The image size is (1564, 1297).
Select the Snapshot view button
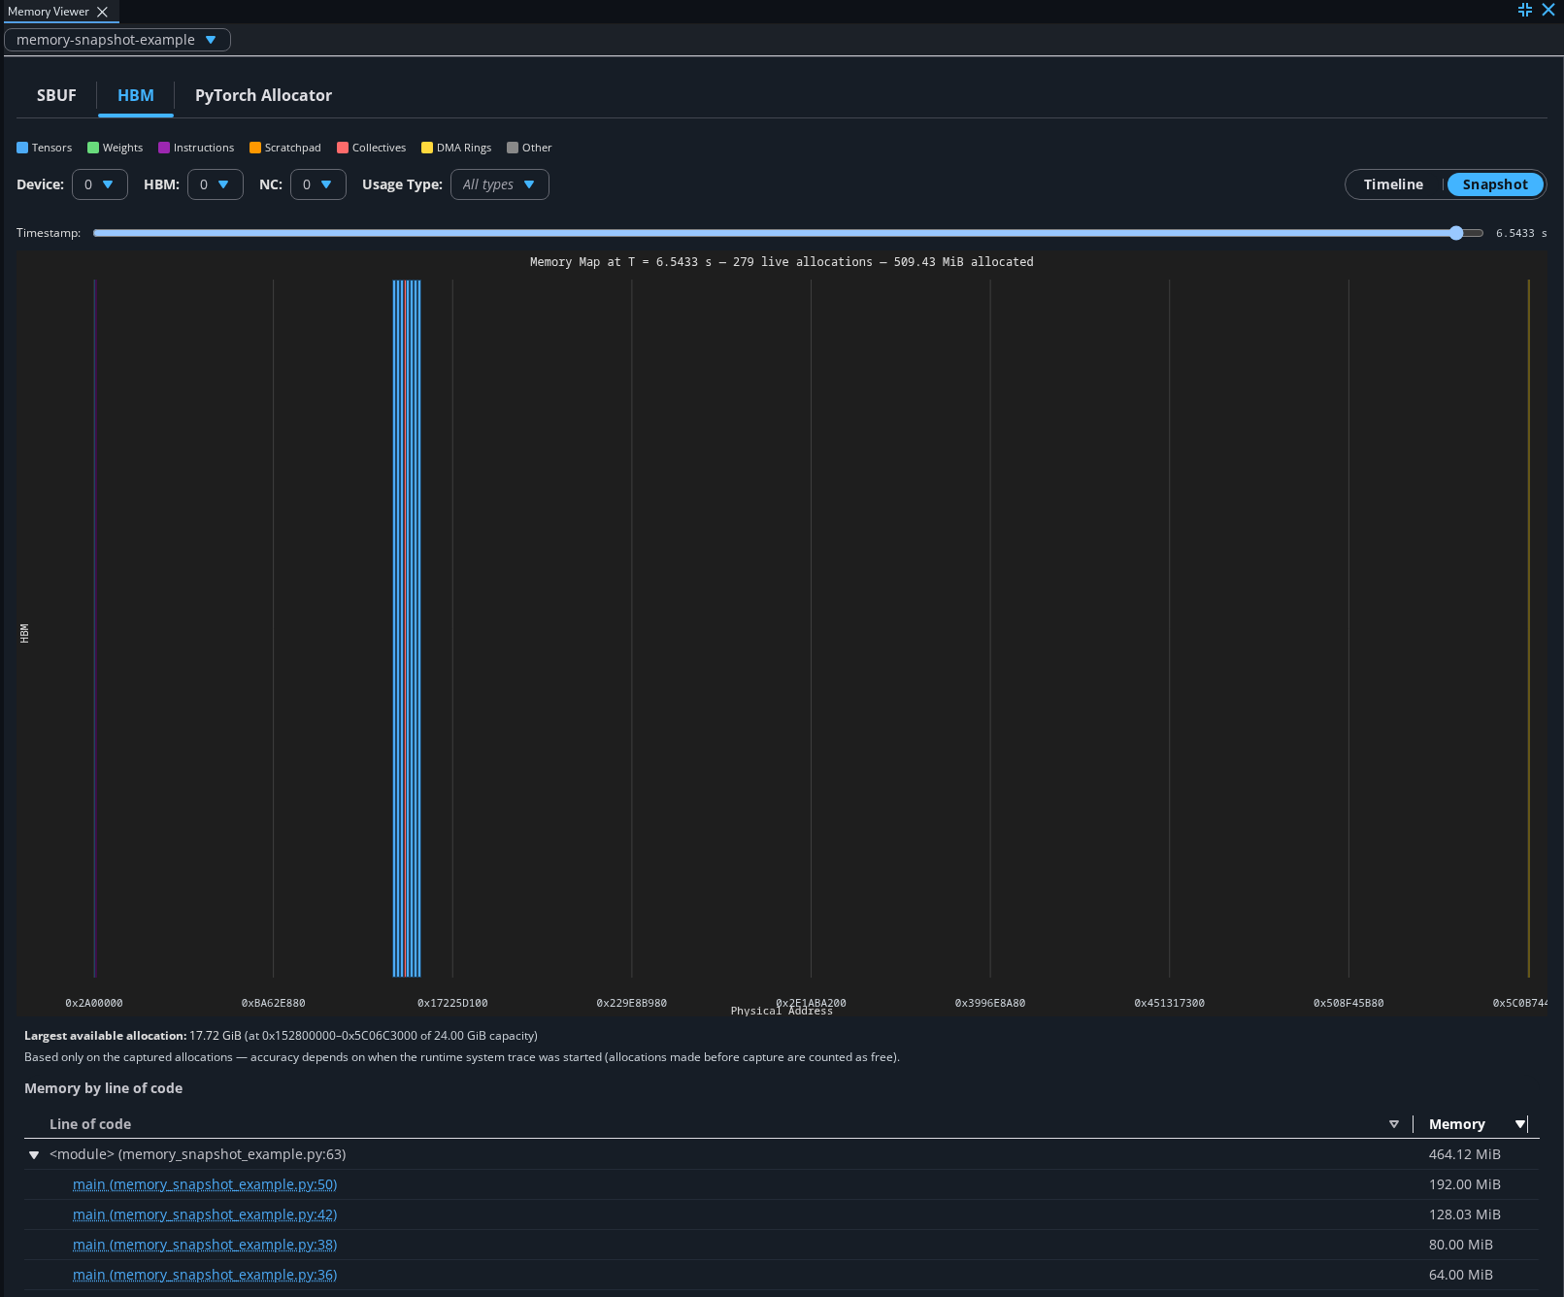tap(1495, 184)
